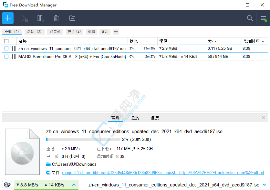Click the magnet link source icon
This screenshot has height=190, width=270.
[48, 173]
